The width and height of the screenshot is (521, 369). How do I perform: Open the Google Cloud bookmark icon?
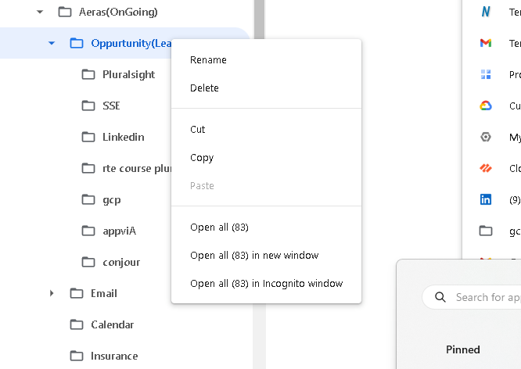click(x=486, y=106)
